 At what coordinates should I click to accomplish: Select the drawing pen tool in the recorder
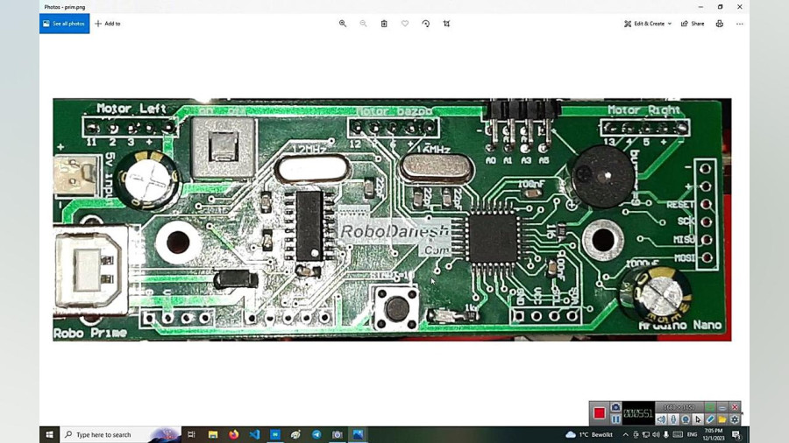710,418
